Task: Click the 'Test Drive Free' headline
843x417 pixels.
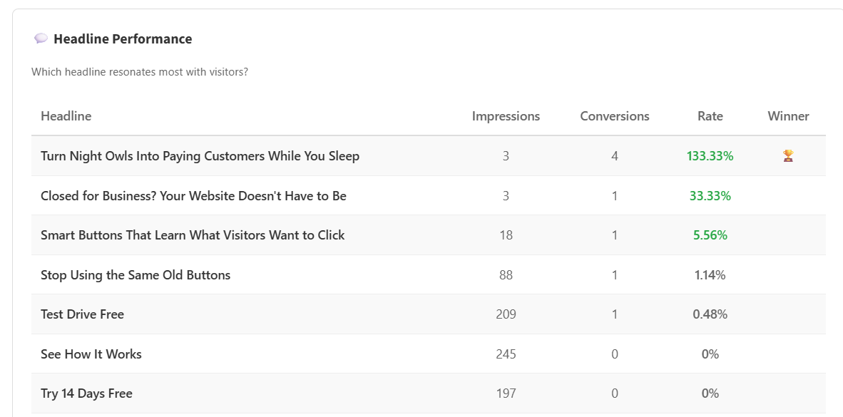Action: (x=82, y=314)
